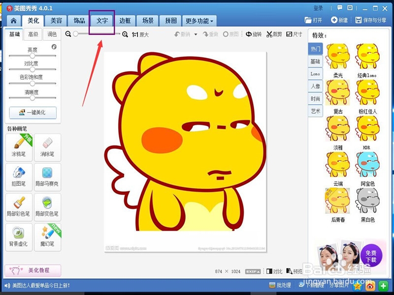Click the zoom in magnifier icon
The image size is (394, 295).
(125, 34)
